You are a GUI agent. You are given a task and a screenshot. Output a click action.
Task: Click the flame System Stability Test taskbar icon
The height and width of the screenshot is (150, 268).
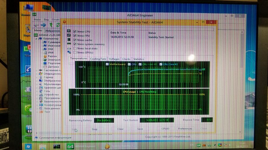pyautogui.click(x=107, y=146)
